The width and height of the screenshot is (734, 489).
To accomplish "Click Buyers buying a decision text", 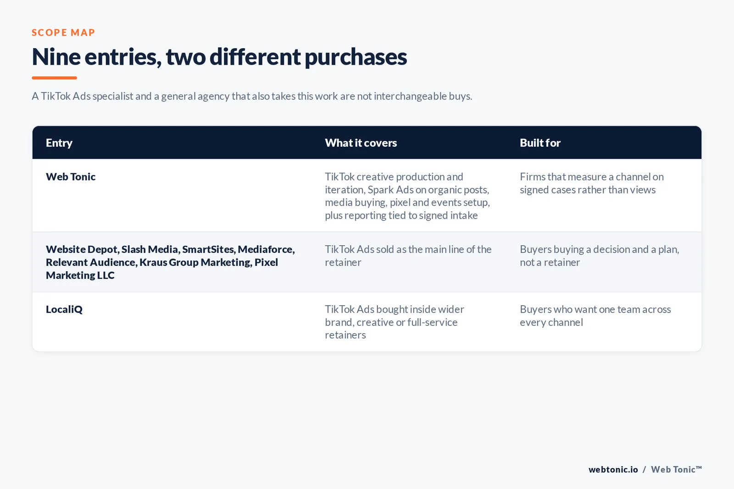I will pos(600,256).
